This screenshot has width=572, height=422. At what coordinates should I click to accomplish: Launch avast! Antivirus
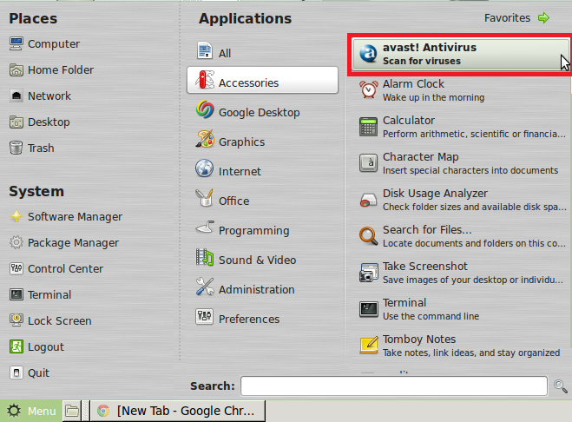(460, 54)
